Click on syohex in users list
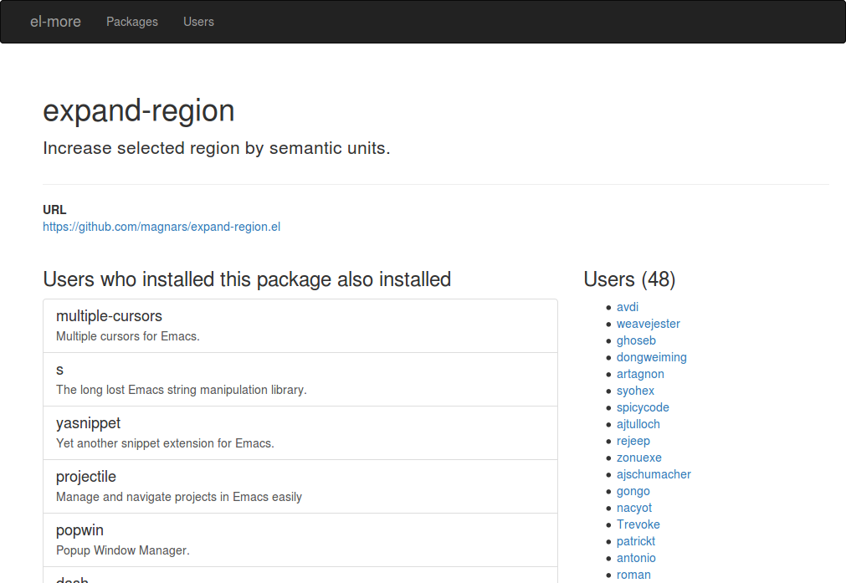846x583 pixels. pyautogui.click(x=635, y=391)
